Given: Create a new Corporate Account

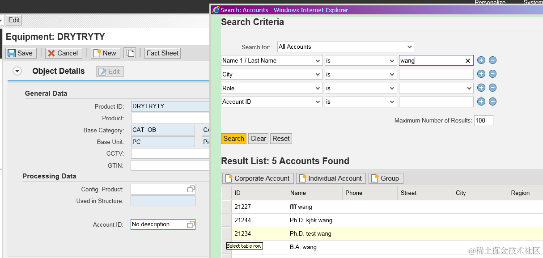Looking at the screenshot, I should pyautogui.click(x=258, y=178).
